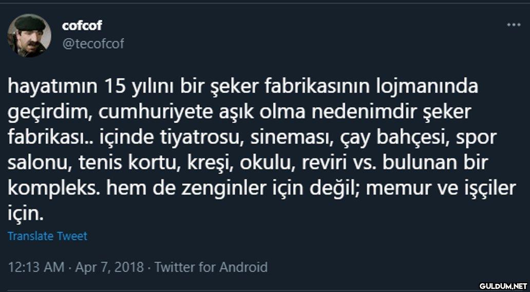Open the 12:13 AM timestamp link
This screenshot has height=292, width=530.
[37, 267]
